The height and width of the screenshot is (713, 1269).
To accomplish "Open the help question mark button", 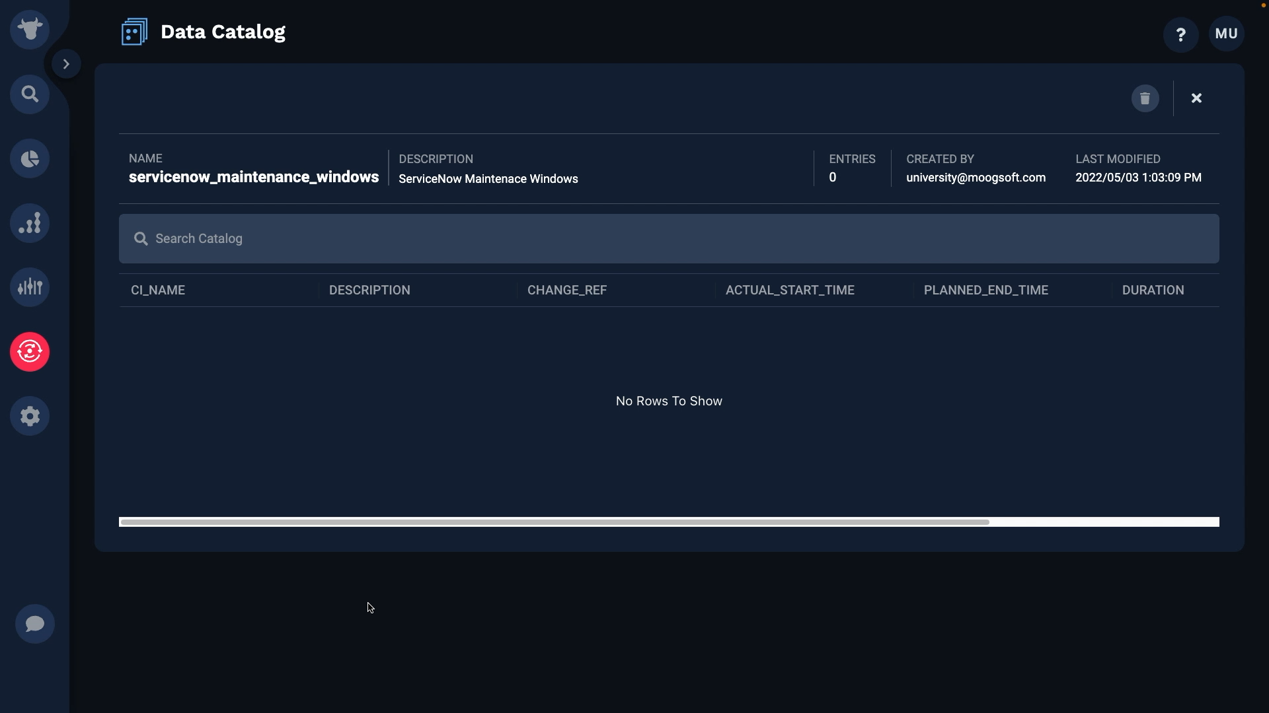I will [x=1181, y=34].
